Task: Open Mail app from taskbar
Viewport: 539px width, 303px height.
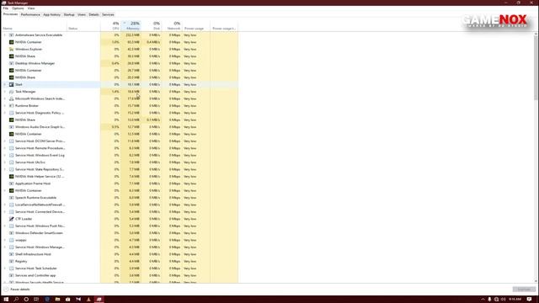Action: tap(78, 300)
